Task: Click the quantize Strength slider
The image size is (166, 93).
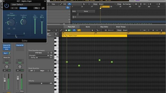Action: coord(42,56)
